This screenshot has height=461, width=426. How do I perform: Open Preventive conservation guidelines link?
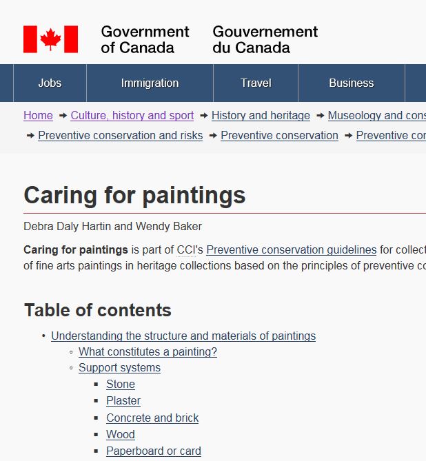[292, 250]
